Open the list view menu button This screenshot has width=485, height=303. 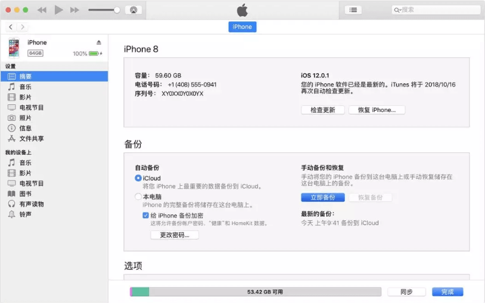click(353, 10)
